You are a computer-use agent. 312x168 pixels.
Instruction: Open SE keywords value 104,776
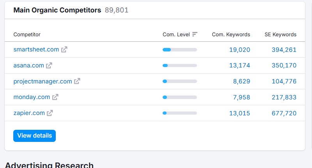[x=284, y=81]
